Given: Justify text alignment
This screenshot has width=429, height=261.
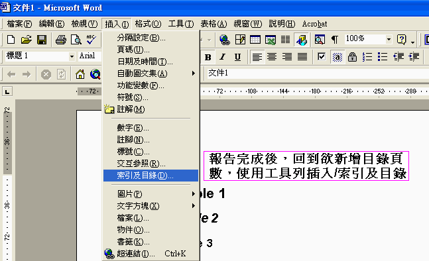Looking at the screenshot, I should point(302,57).
